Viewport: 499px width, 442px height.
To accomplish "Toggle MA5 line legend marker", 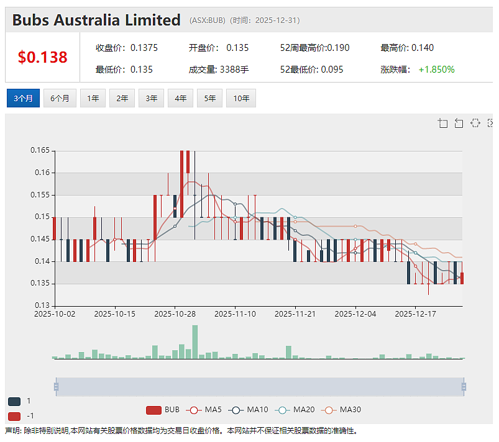I will point(194,410).
